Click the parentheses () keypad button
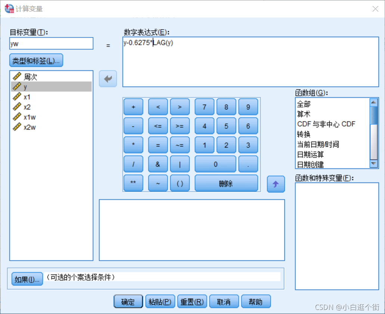Viewport: 385px width, 314px height. tap(180, 183)
